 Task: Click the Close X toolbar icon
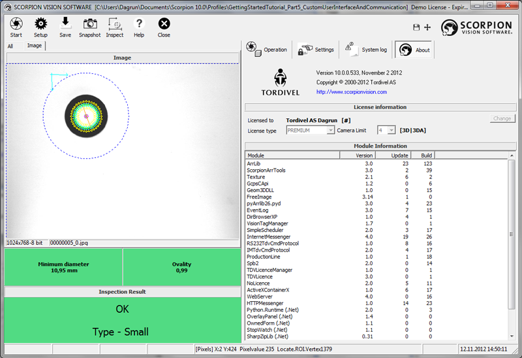pyautogui.click(x=164, y=27)
